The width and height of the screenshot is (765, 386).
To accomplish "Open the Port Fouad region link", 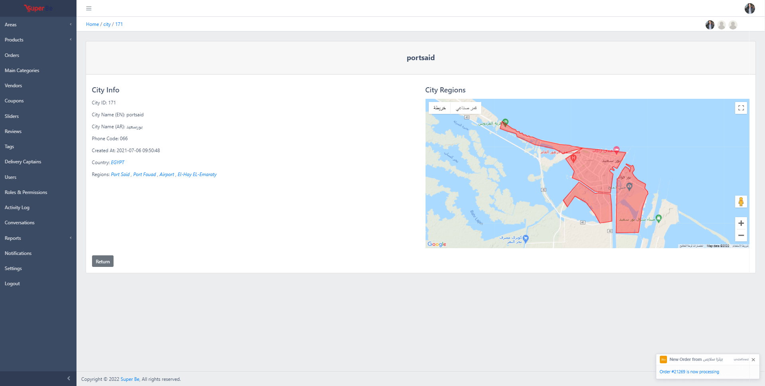I will point(145,174).
